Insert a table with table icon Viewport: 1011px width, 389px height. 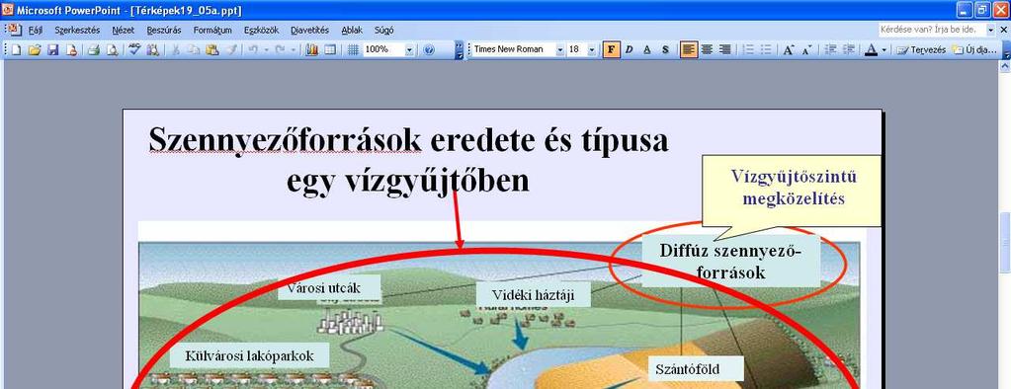point(330,49)
